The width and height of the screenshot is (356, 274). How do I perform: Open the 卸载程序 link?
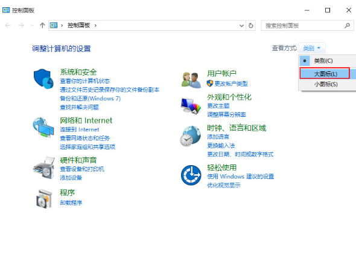(x=71, y=203)
